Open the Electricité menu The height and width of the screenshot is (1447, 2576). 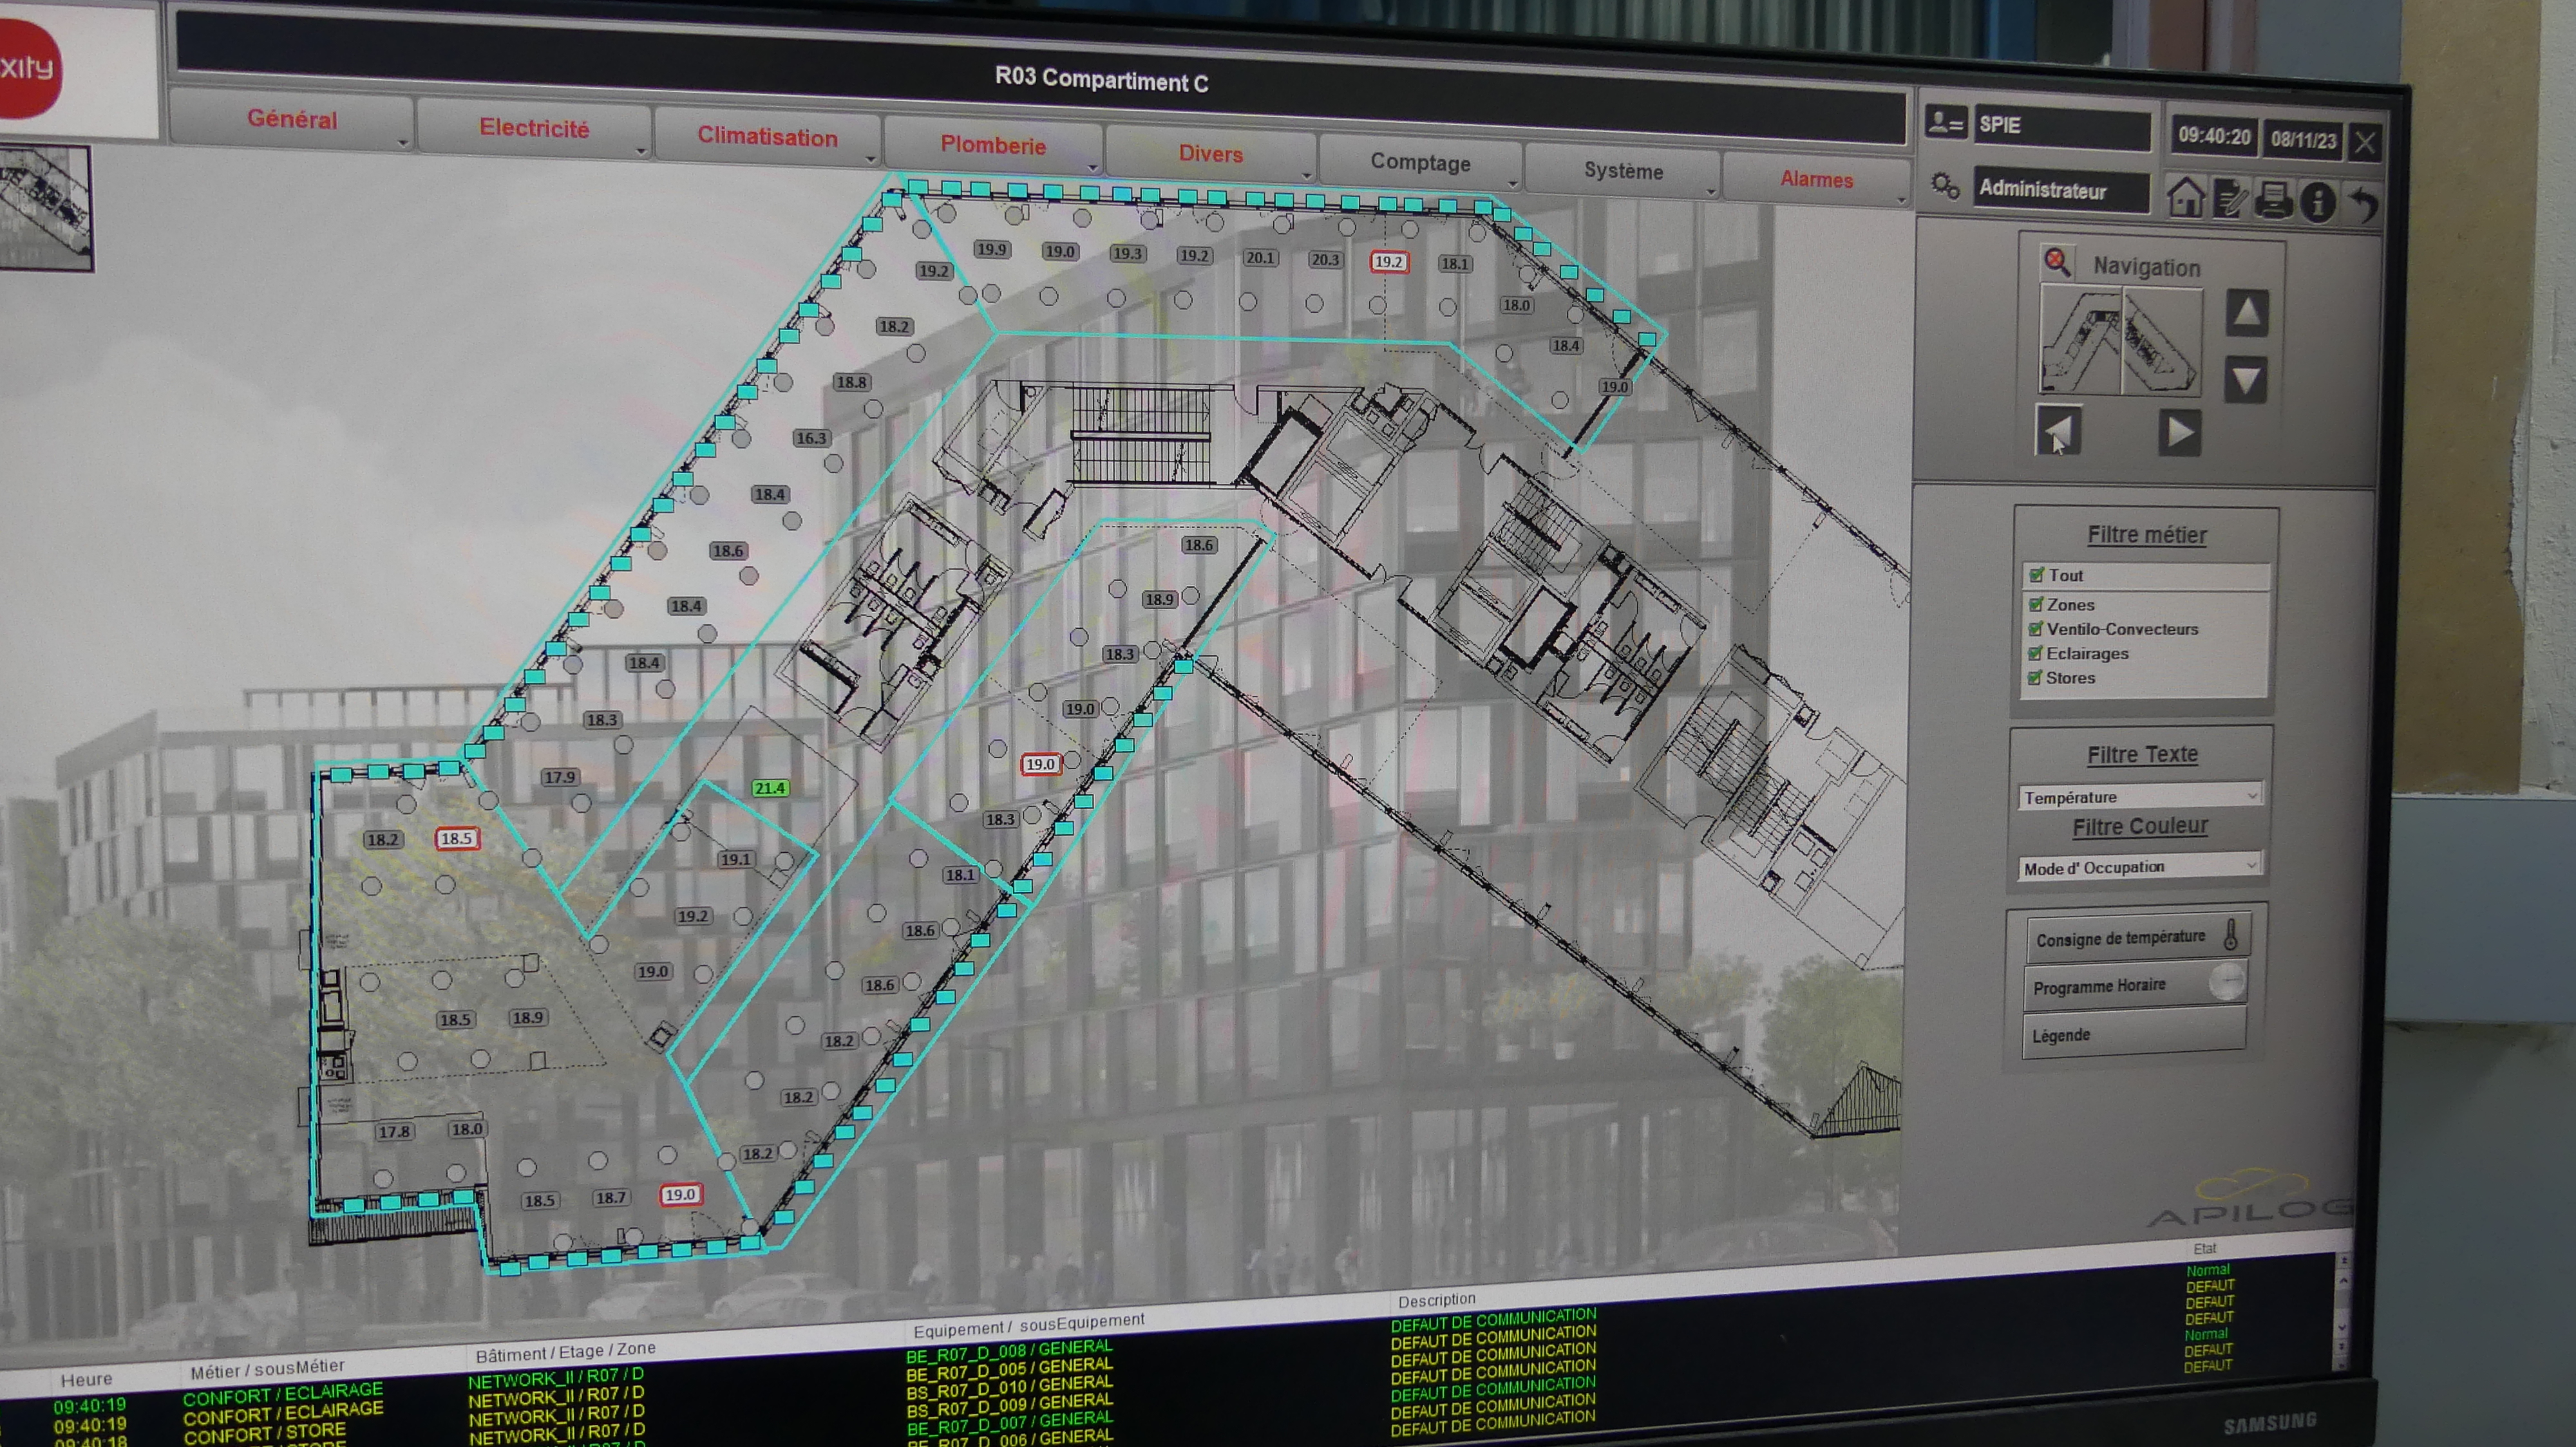534,129
